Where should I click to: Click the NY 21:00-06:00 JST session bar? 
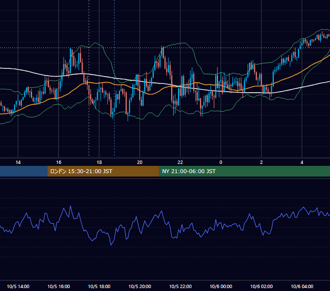coord(244,171)
